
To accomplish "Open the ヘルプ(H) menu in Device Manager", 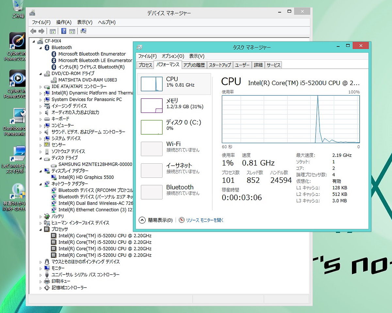I will pos(107,22).
